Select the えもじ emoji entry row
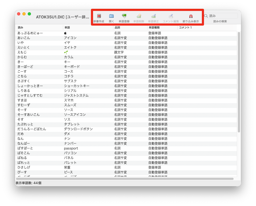 [80, 52]
